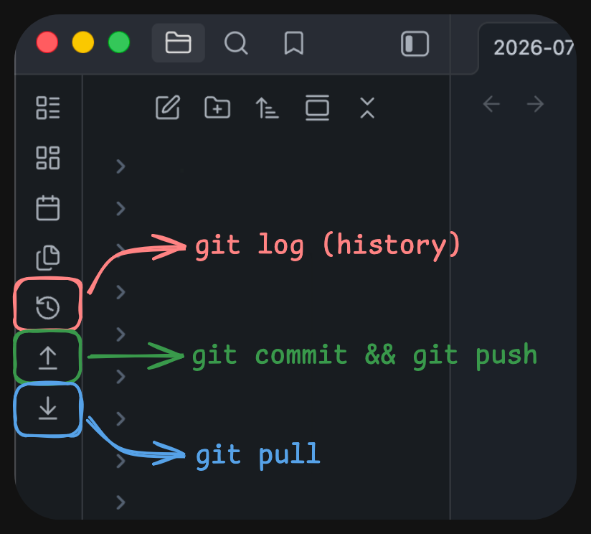The image size is (591, 534).
Task: Click the layout-list icon in the ribbon
Action: [x=48, y=108]
